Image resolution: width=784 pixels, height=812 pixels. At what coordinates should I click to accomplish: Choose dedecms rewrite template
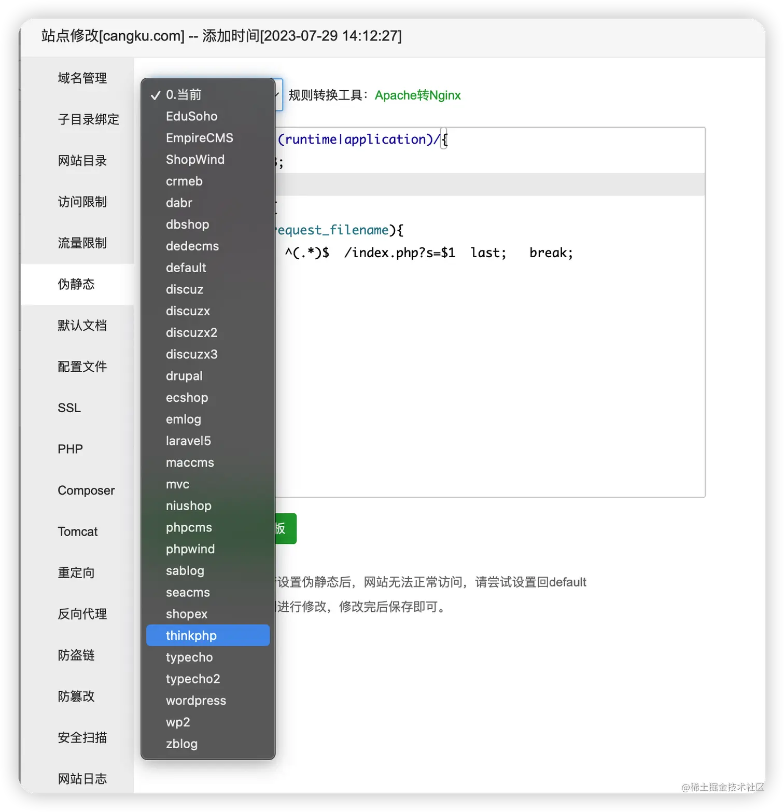click(x=208, y=246)
